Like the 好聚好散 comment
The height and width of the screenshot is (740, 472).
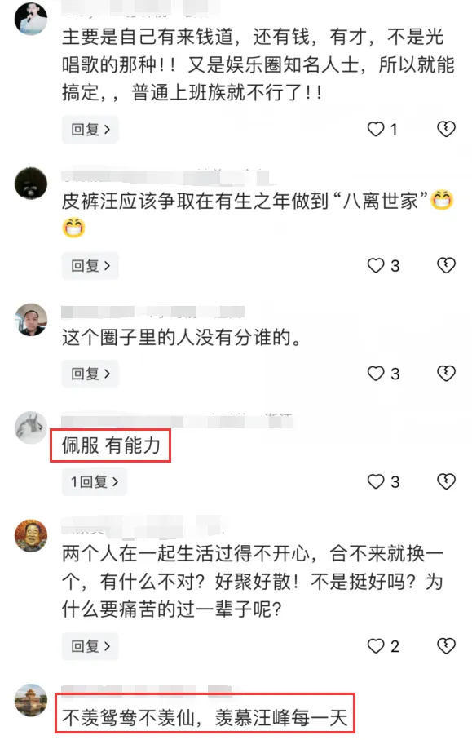pyautogui.click(x=376, y=646)
